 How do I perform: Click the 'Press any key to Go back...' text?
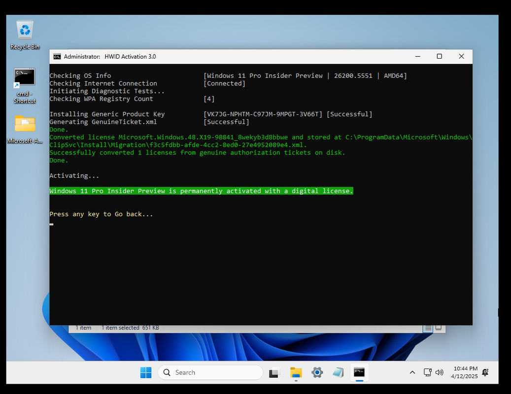101,214
